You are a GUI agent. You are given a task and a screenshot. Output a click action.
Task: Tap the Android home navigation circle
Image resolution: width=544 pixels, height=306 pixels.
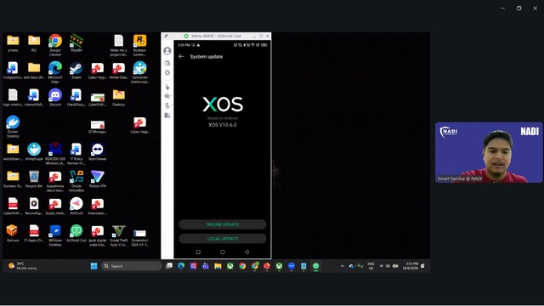(223, 252)
